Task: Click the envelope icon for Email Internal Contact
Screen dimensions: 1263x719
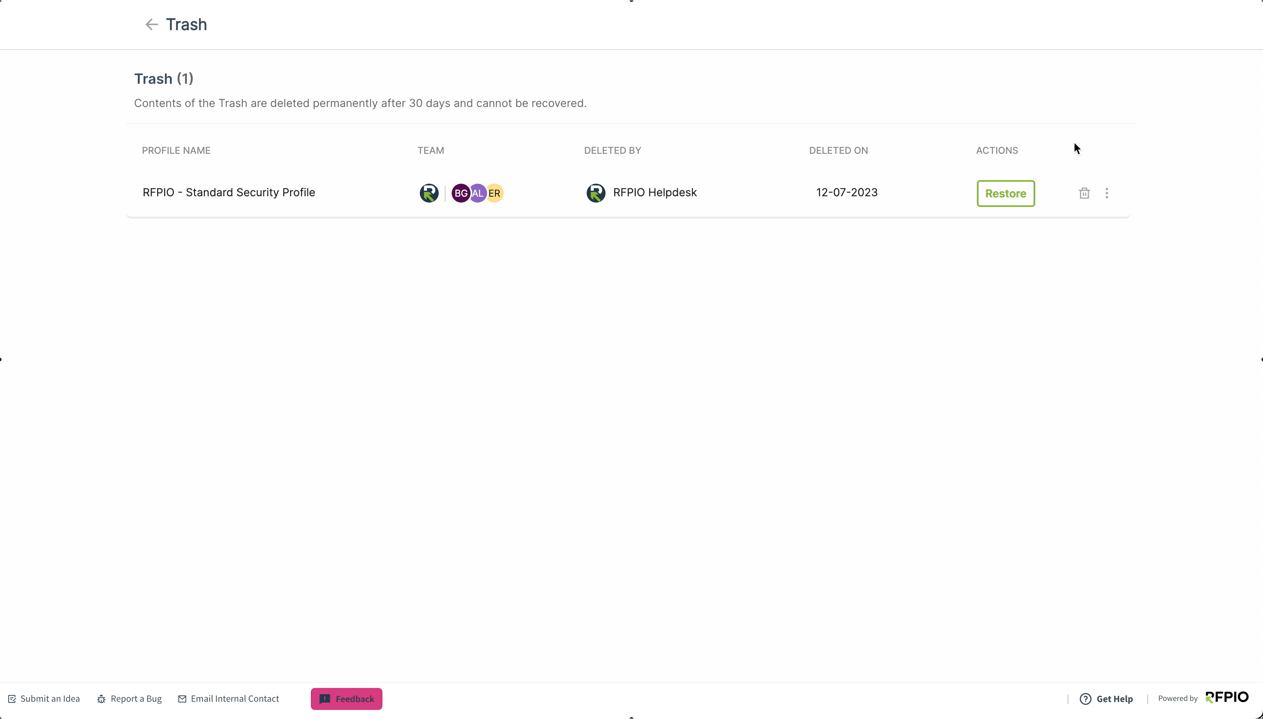Action: (182, 699)
